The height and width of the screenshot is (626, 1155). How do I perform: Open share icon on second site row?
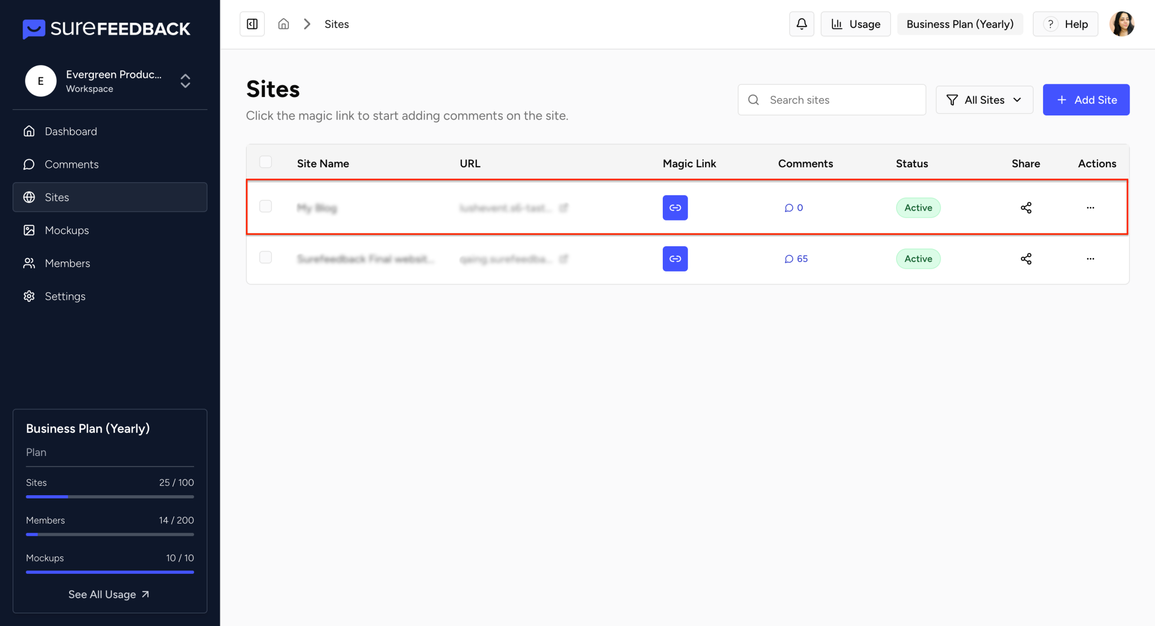pos(1026,258)
